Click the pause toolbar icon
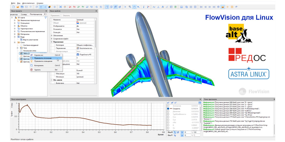 [191, 7]
